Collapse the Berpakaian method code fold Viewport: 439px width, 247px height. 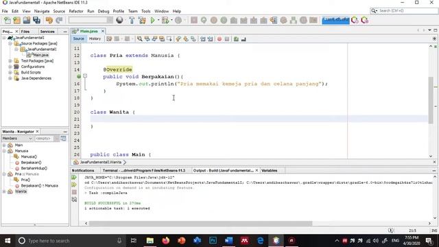(x=85, y=76)
